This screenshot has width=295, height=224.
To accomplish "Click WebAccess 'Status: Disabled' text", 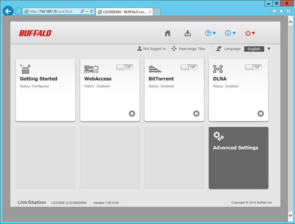I will [x=97, y=86].
